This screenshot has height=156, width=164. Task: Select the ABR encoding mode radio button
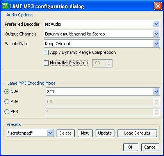tap(7, 101)
